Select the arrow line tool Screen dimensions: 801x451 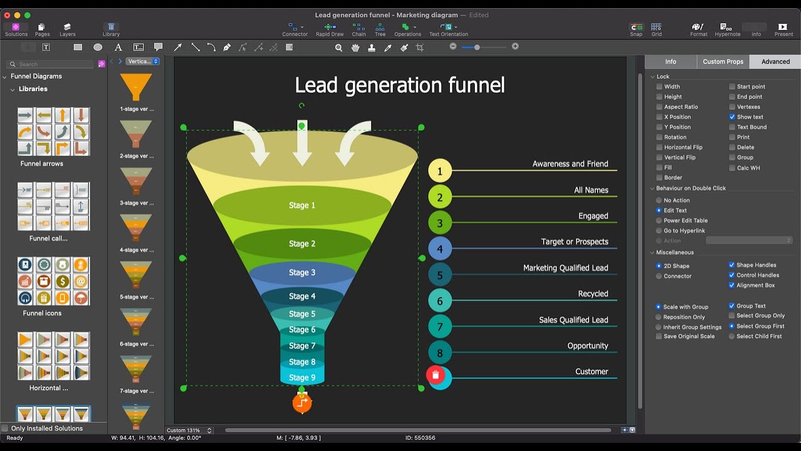[x=178, y=47]
